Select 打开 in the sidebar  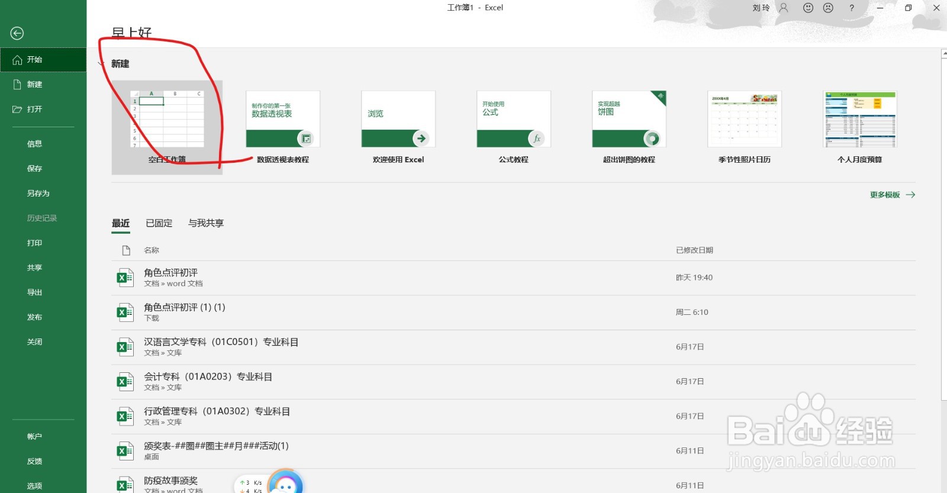pyautogui.click(x=43, y=109)
